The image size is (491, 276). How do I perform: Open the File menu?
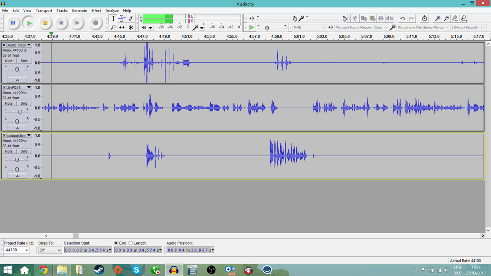(x=5, y=11)
